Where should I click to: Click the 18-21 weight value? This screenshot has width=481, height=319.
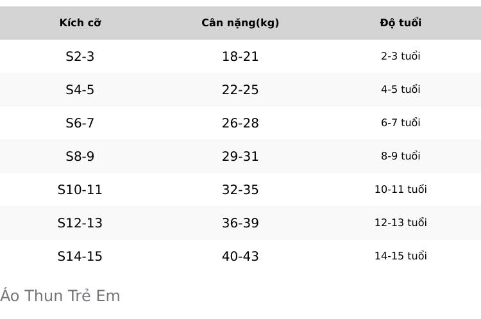240,56
